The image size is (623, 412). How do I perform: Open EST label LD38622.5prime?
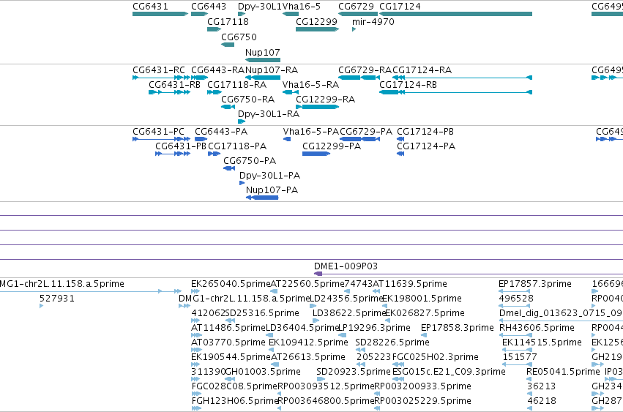point(350,313)
